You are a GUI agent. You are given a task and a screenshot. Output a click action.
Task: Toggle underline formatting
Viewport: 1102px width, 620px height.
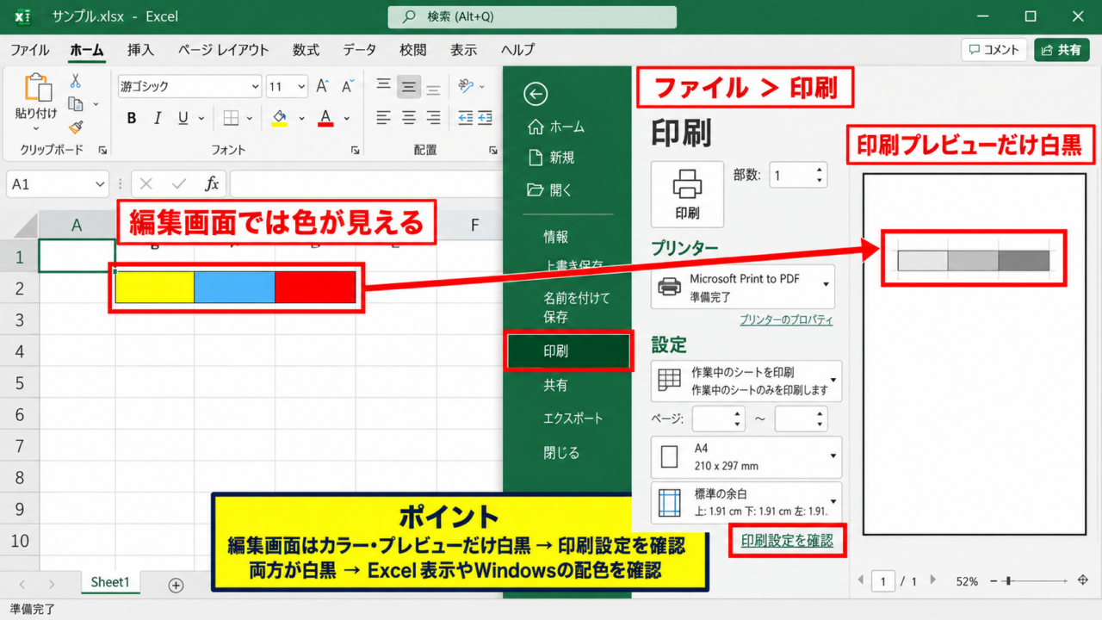[x=183, y=118]
